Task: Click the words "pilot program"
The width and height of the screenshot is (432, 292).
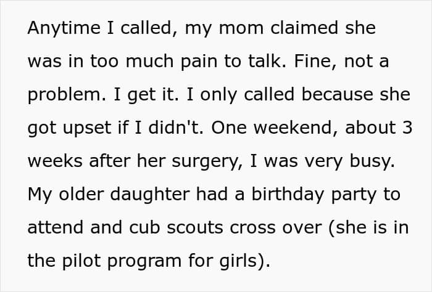Action: coord(122,261)
